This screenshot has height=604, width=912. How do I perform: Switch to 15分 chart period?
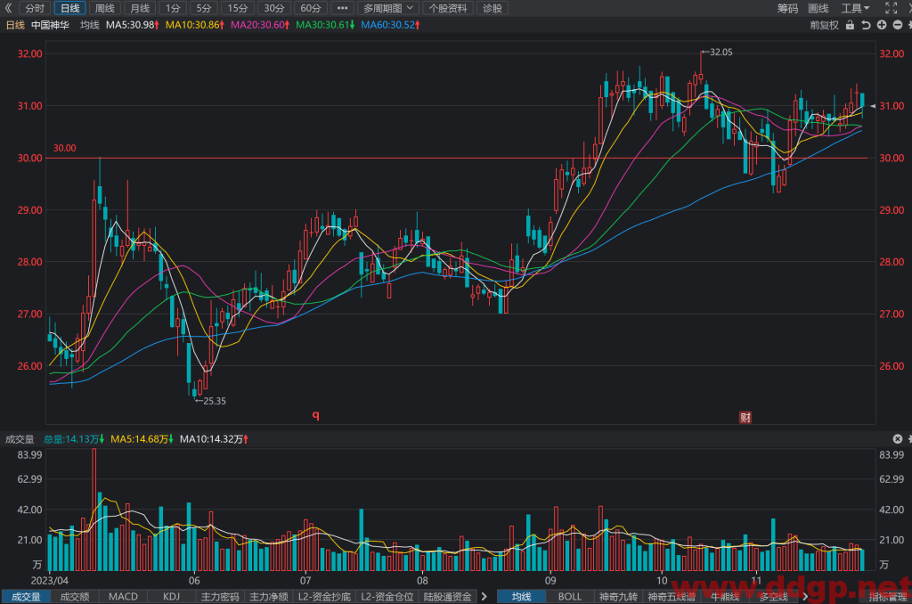tap(237, 8)
